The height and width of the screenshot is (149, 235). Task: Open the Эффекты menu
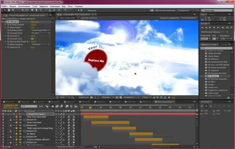point(43,6)
